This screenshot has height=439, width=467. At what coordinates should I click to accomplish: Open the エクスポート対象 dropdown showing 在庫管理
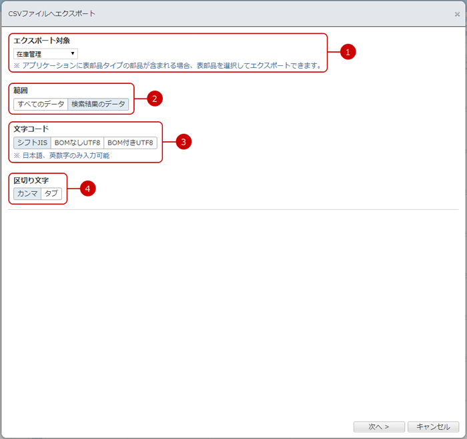click(x=45, y=54)
